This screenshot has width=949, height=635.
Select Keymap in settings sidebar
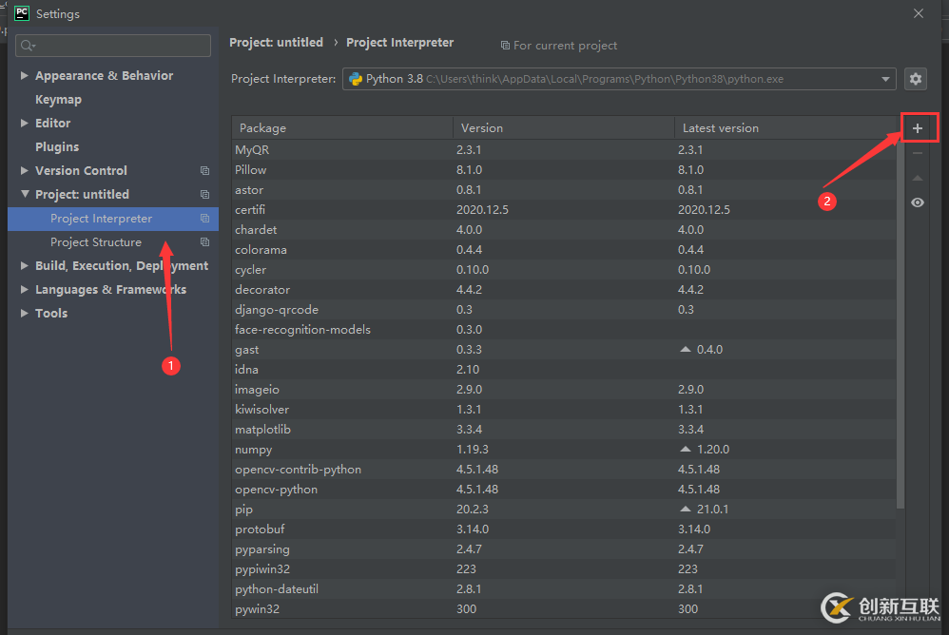(x=58, y=100)
